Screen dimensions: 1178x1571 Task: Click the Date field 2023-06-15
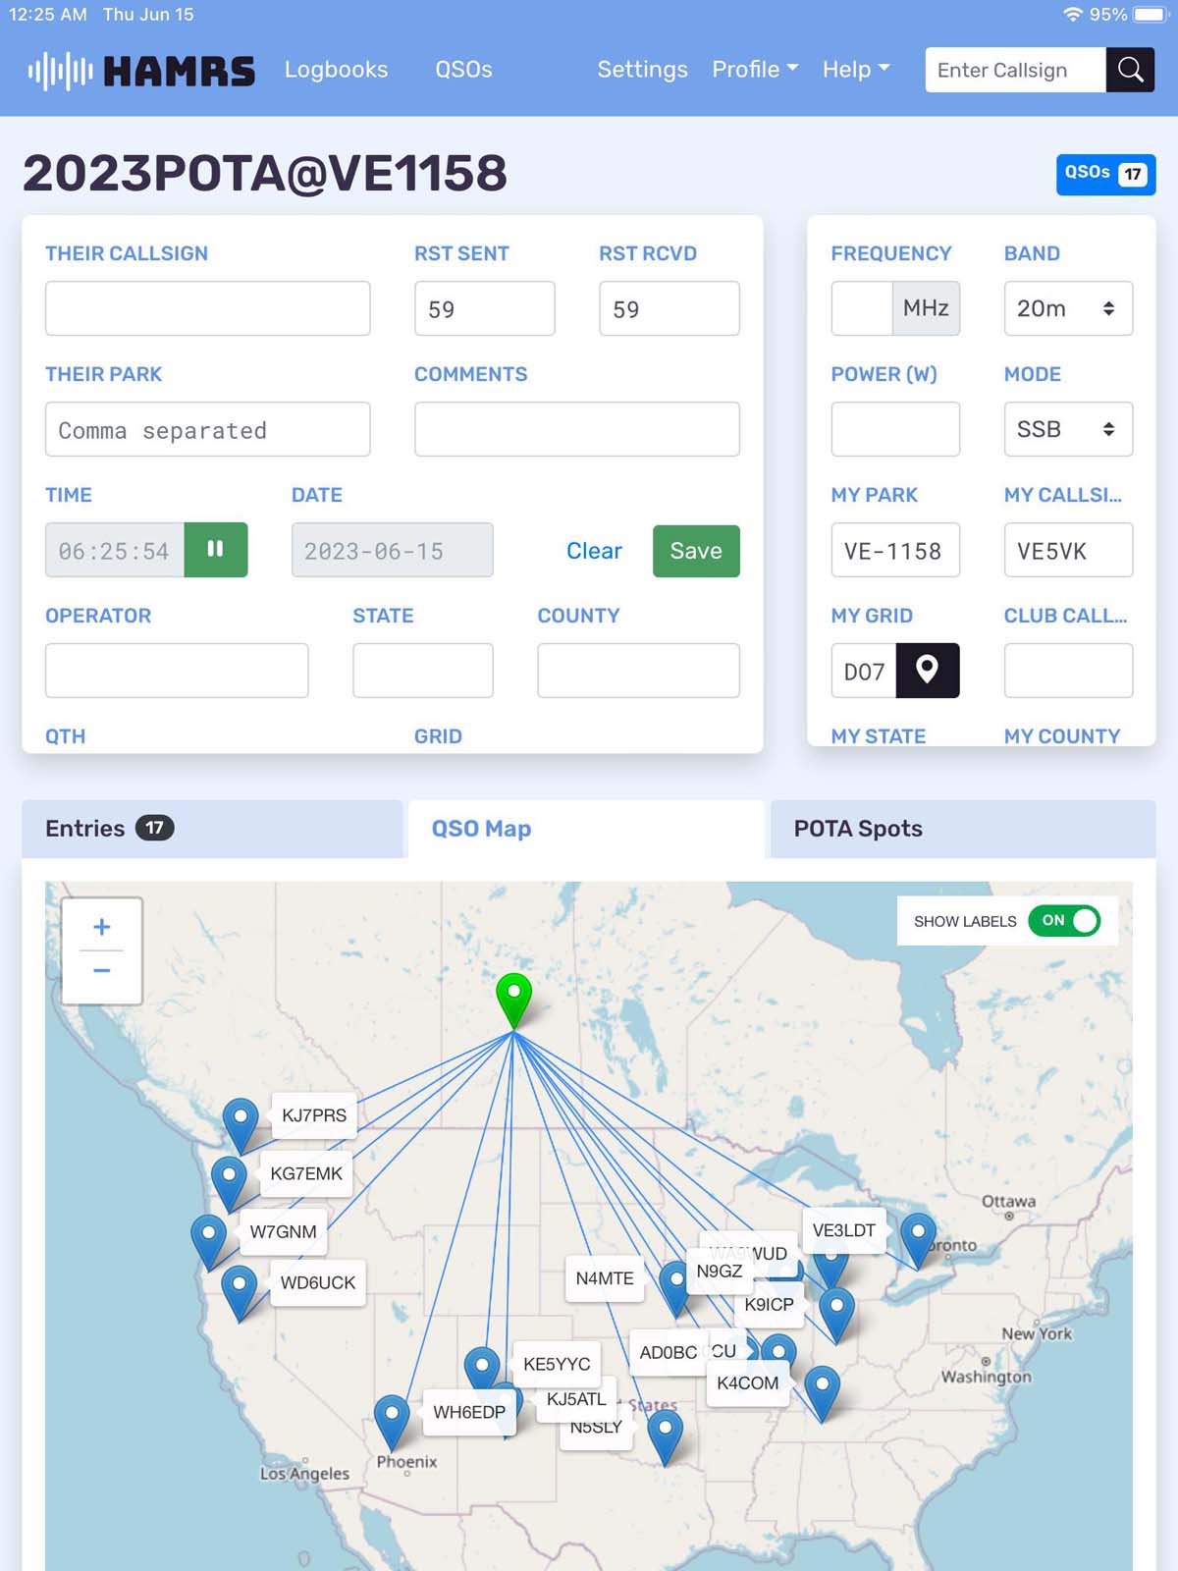(392, 550)
